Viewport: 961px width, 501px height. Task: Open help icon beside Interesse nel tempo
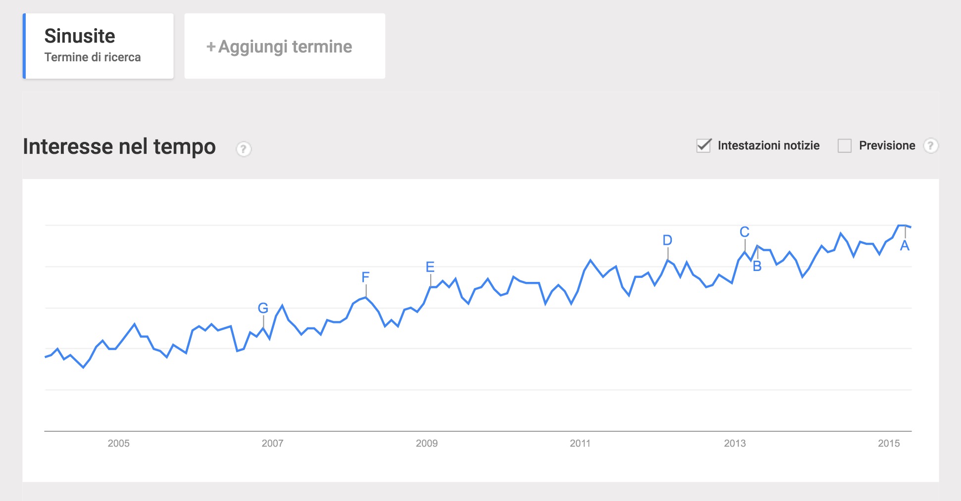[243, 149]
